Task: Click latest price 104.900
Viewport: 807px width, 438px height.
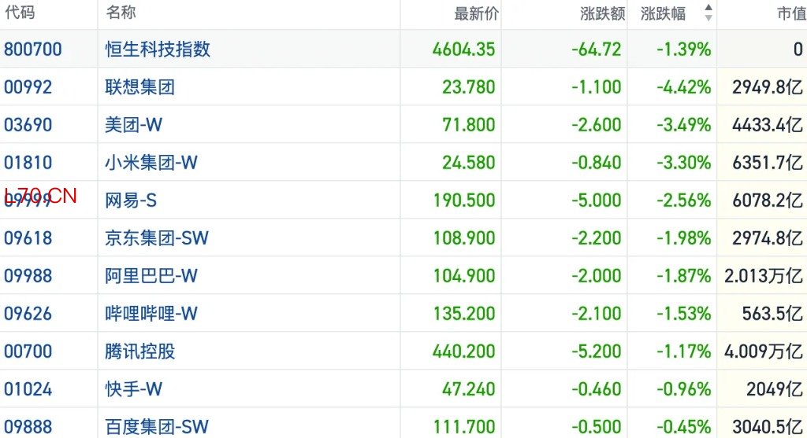Action: (464, 276)
